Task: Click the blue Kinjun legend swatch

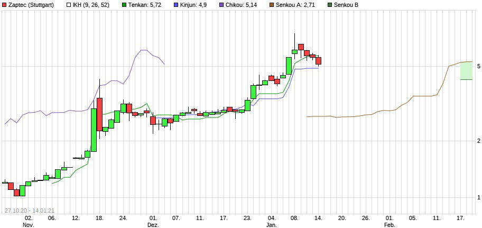Action: 175,5
